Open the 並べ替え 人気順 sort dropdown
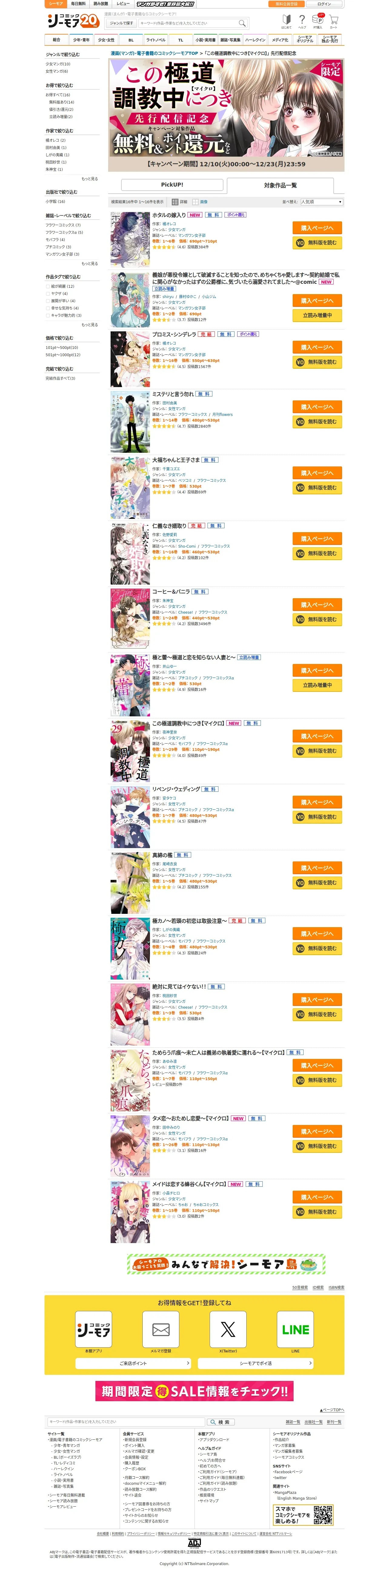Viewport: 389px width, 1569px height. click(x=321, y=202)
